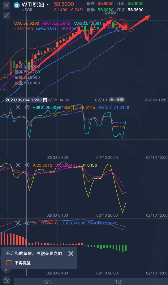Dismiss the gold and silver trading promo popup

[x=71, y=253]
